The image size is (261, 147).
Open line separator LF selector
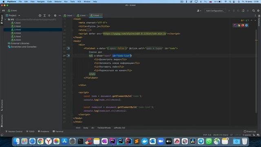pos(231,135)
